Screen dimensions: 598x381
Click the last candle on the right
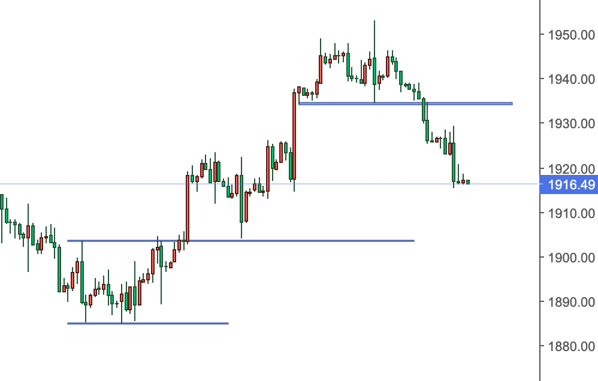pyautogui.click(x=467, y=182)
